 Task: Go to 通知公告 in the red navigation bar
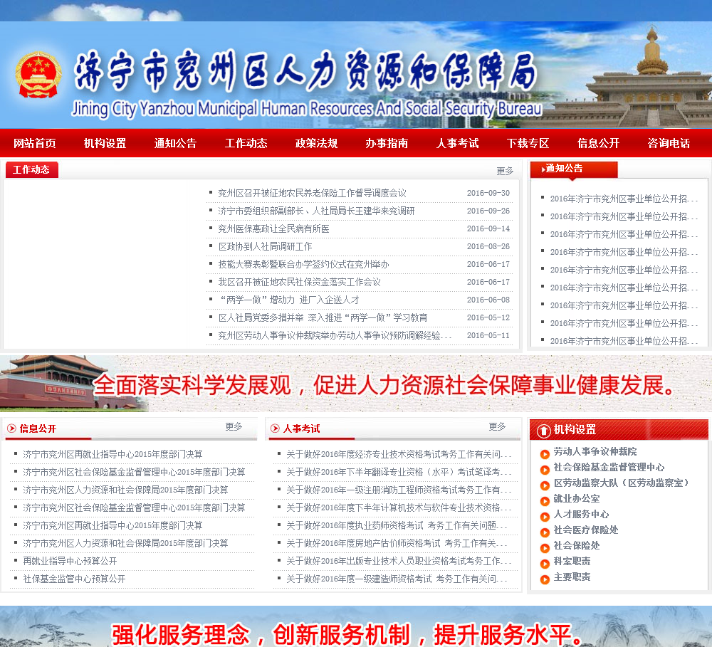coord(175,144)
